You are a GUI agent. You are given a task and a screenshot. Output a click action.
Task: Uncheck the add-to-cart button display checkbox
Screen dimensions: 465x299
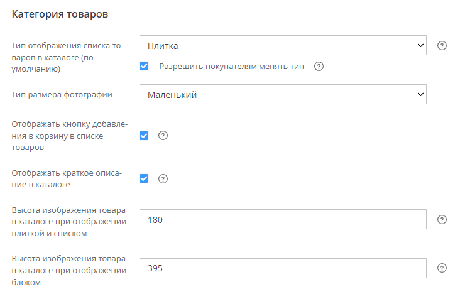[x=144, y=136]
